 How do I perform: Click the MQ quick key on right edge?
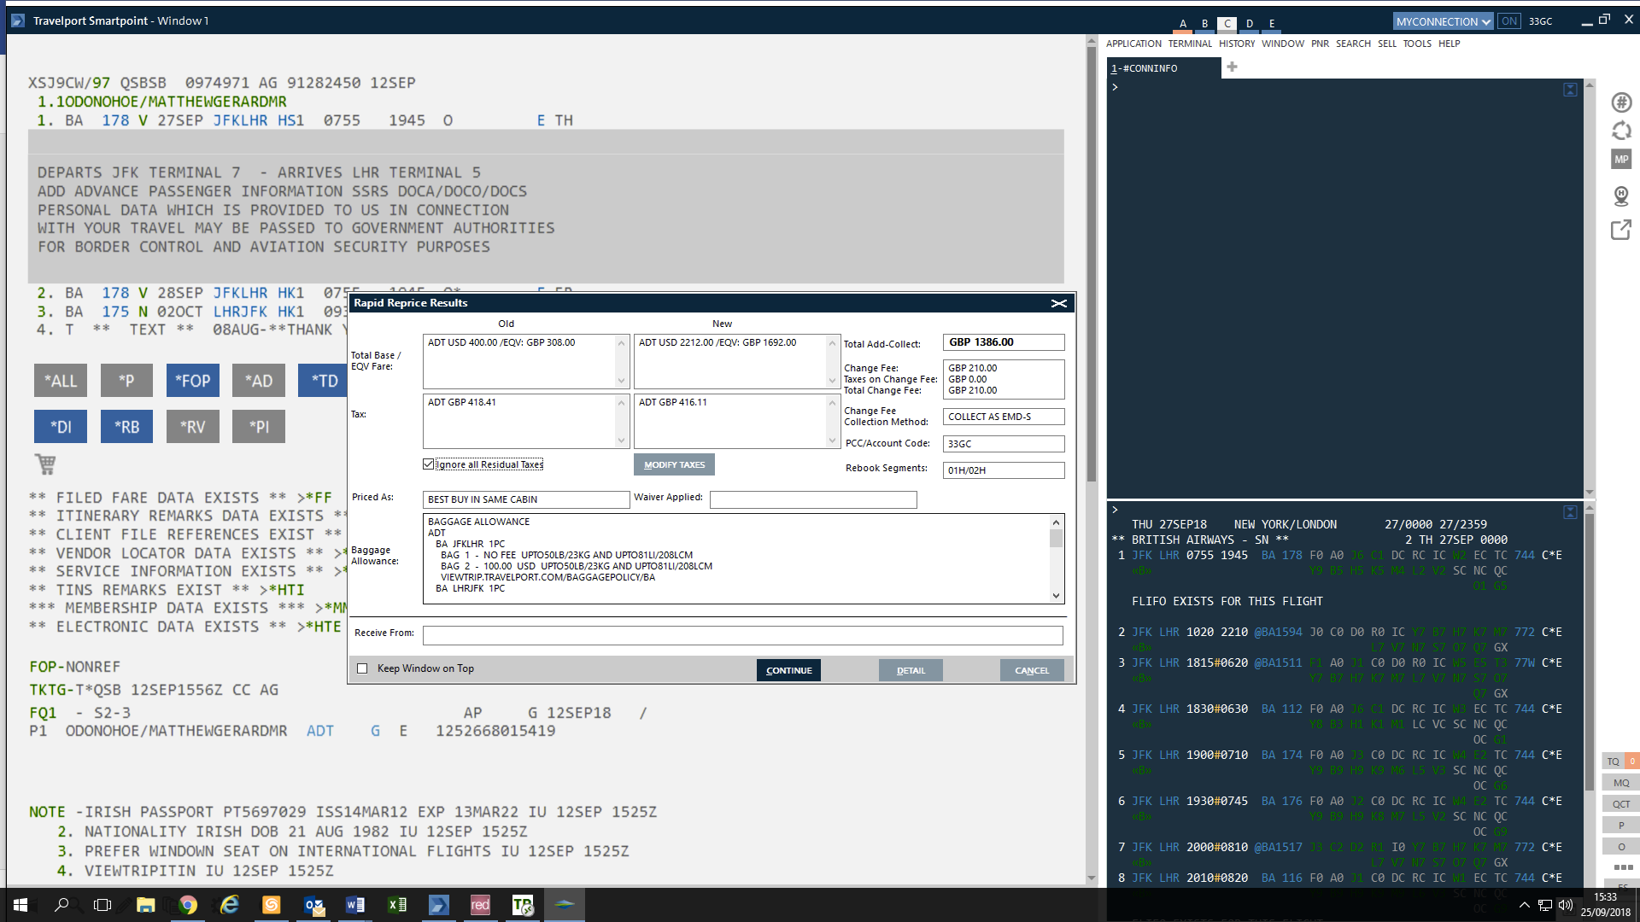(1621, 783)
